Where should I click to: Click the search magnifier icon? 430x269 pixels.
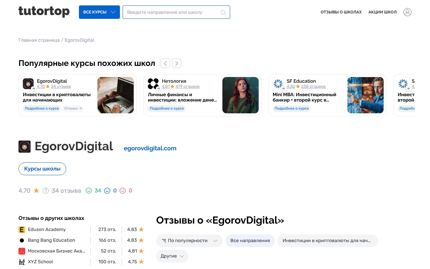point(223,12)
